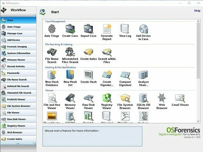
Task: Open Memory Viewer from sidebar
Action: (18, 60)
